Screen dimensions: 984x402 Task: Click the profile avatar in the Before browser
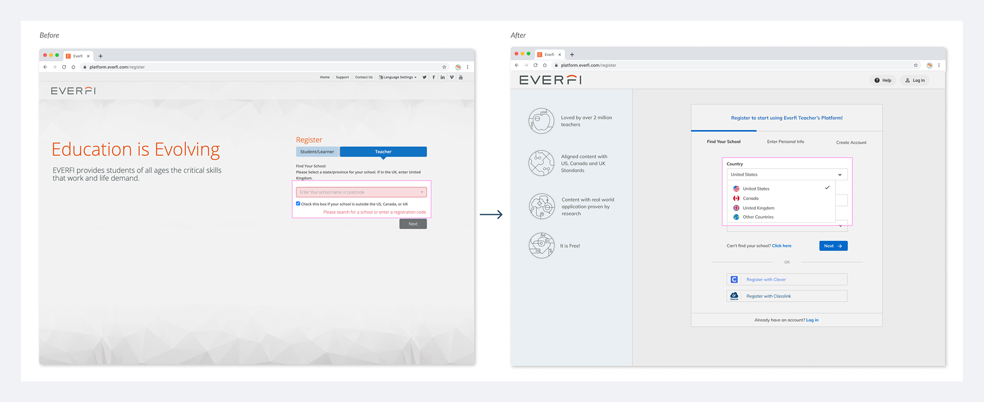(x=458, y=67)
